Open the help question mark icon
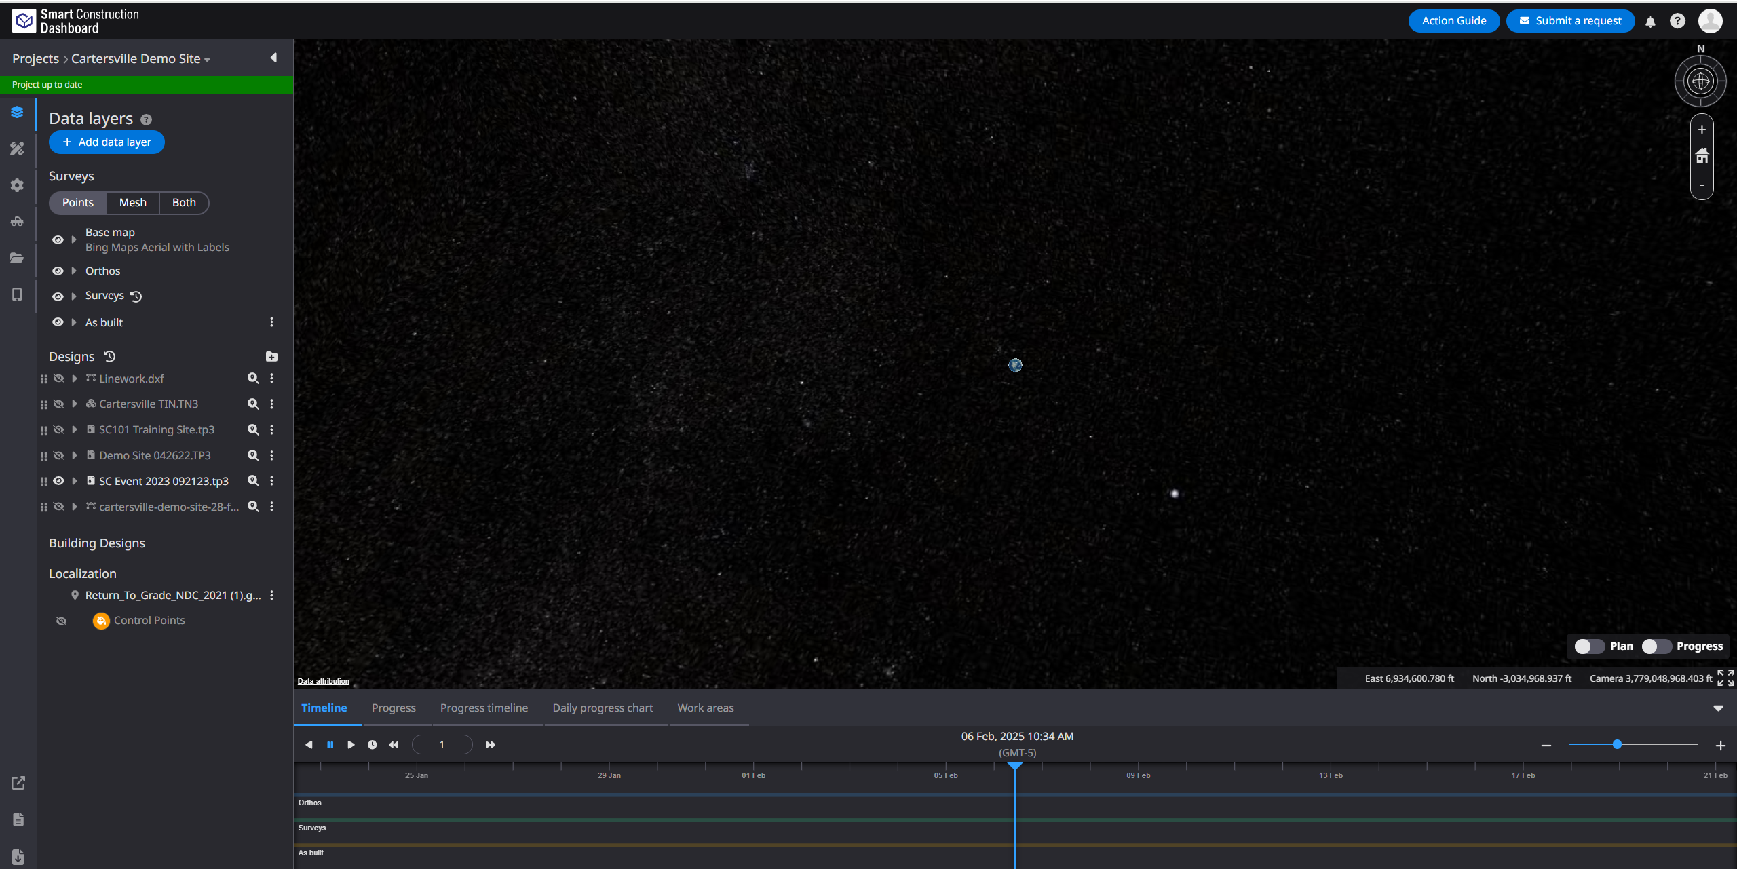1737x869 pixels. [x=1677, y=21]
